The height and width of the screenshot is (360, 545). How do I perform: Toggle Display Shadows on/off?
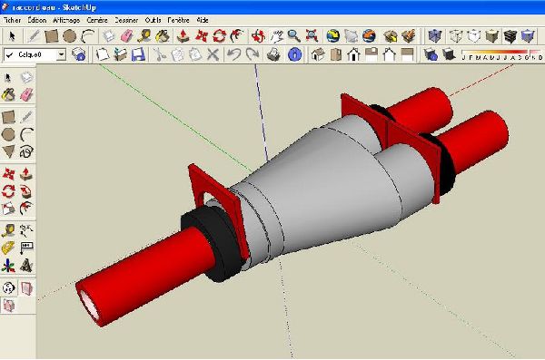click(449, 54)
